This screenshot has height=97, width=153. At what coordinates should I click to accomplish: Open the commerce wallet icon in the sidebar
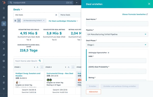(4, 43)
